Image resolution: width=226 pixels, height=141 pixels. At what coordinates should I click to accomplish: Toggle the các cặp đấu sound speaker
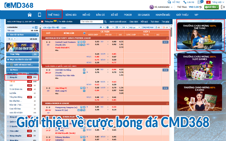click(58, 27)
